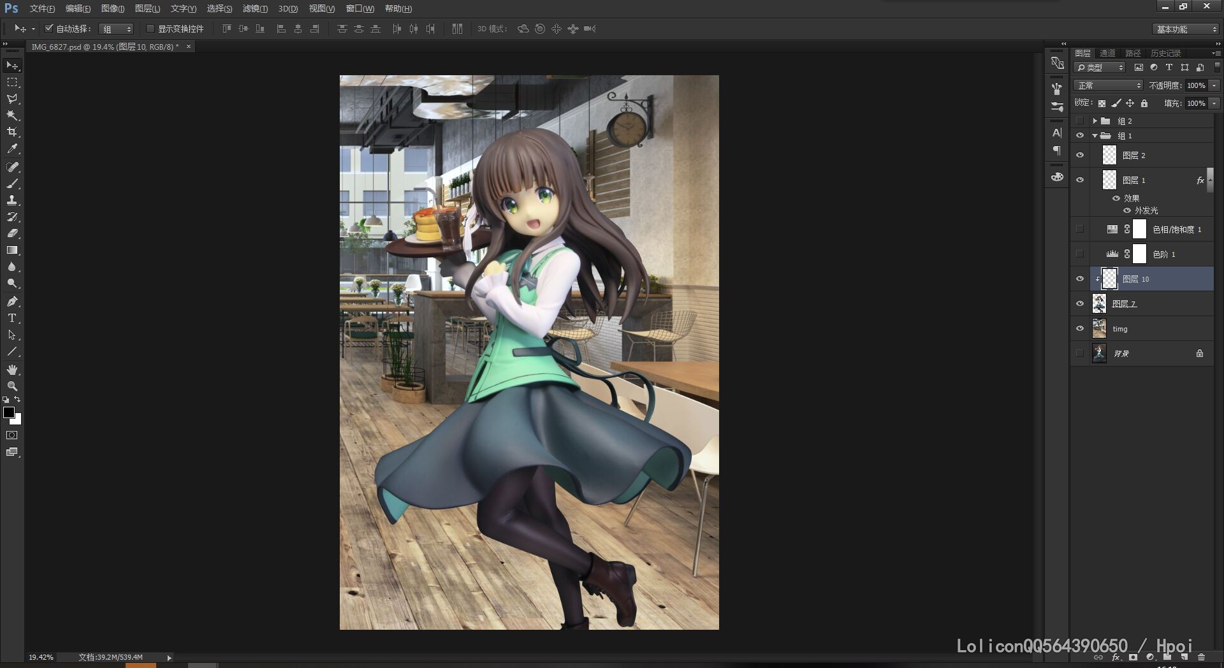The image size is (1224, 668).
Task: Open the 基本功能 workspace dropdown
Action: pyautogui.click(x=1186, y=29)
